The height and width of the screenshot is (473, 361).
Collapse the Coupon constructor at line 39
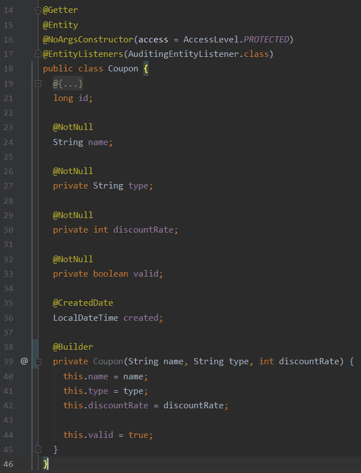(38, 361)
